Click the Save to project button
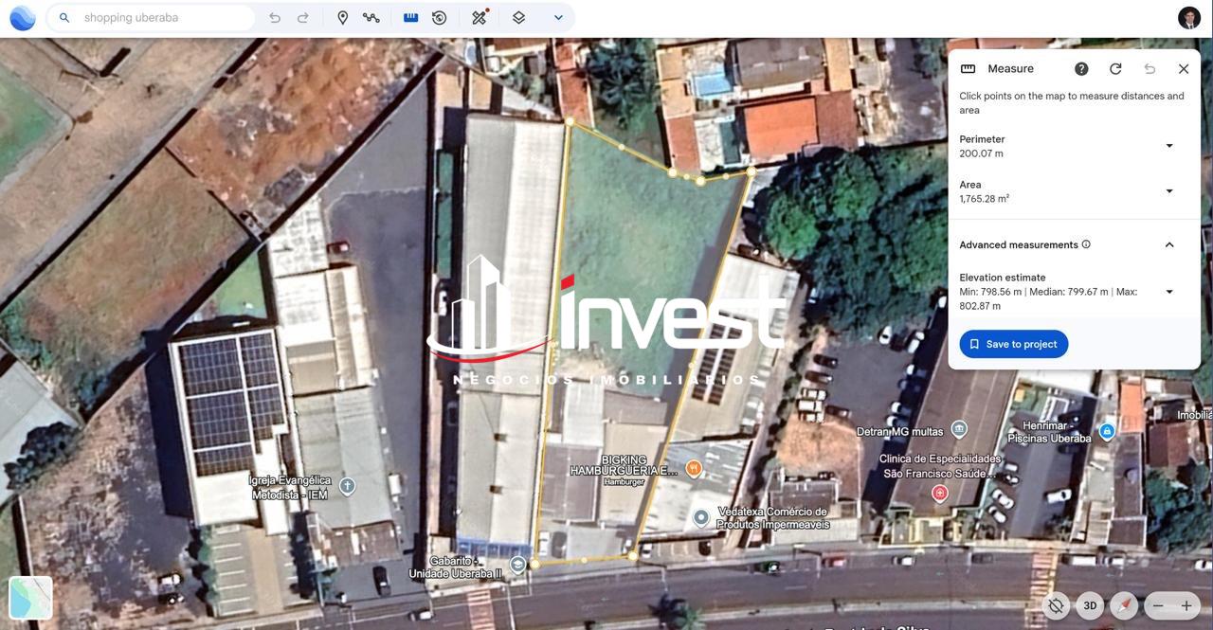Viewport: 1213px width, 630px height. [1013, 343]
